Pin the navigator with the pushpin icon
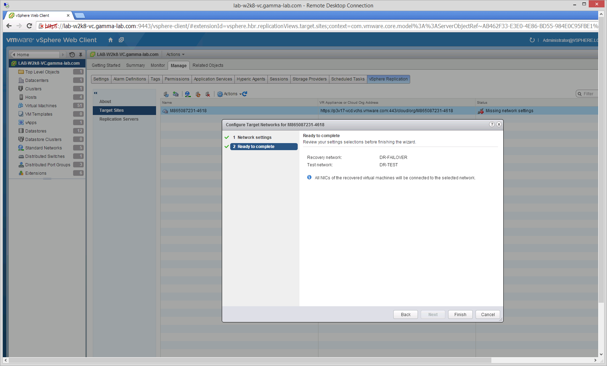Viewport: 607px width, 366px height. point(80,54)
